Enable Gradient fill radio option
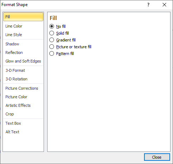The height and width of the screenshot is (164, 173). click(51, 40)
